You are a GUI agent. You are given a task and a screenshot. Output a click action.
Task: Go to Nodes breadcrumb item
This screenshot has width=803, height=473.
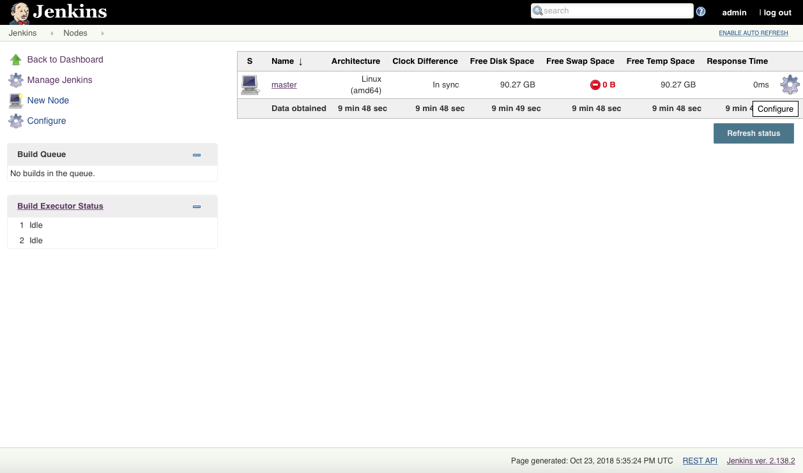pos(75,33)
